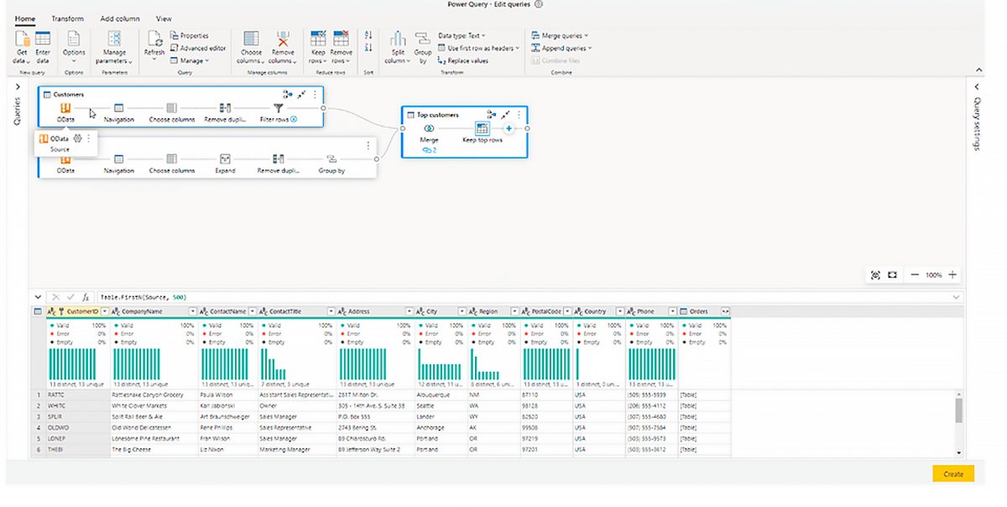1007x507 pixels.
Task: Select the Country column header
Action: click(601, 311)
